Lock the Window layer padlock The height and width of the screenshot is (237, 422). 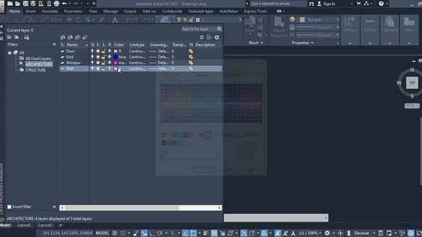click(x=104, y=63)
